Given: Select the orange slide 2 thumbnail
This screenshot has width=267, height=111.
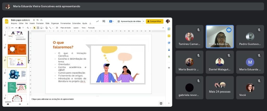Looking at the screenshot, I should [x=17, y=49].
